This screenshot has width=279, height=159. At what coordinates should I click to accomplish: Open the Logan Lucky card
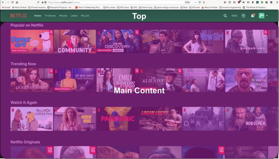(x=160, y=119)
